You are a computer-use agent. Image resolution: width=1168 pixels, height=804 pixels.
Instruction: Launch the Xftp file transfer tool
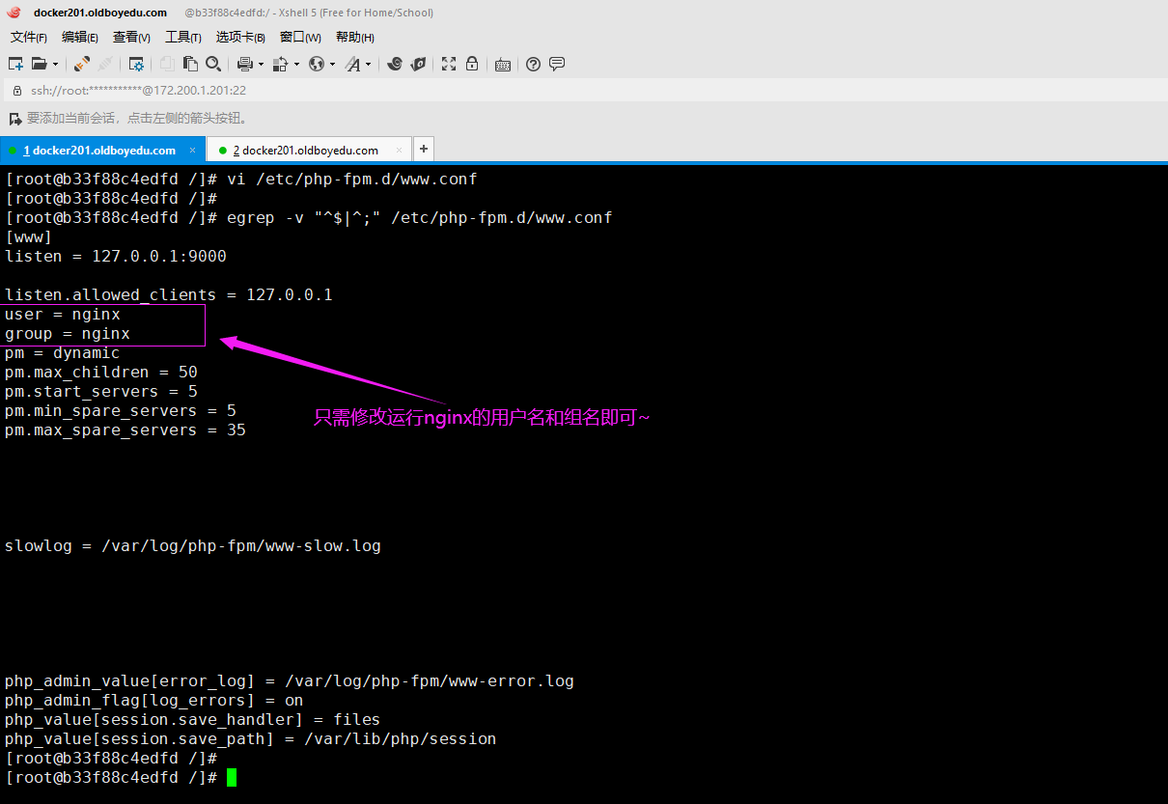coord(418,64)
